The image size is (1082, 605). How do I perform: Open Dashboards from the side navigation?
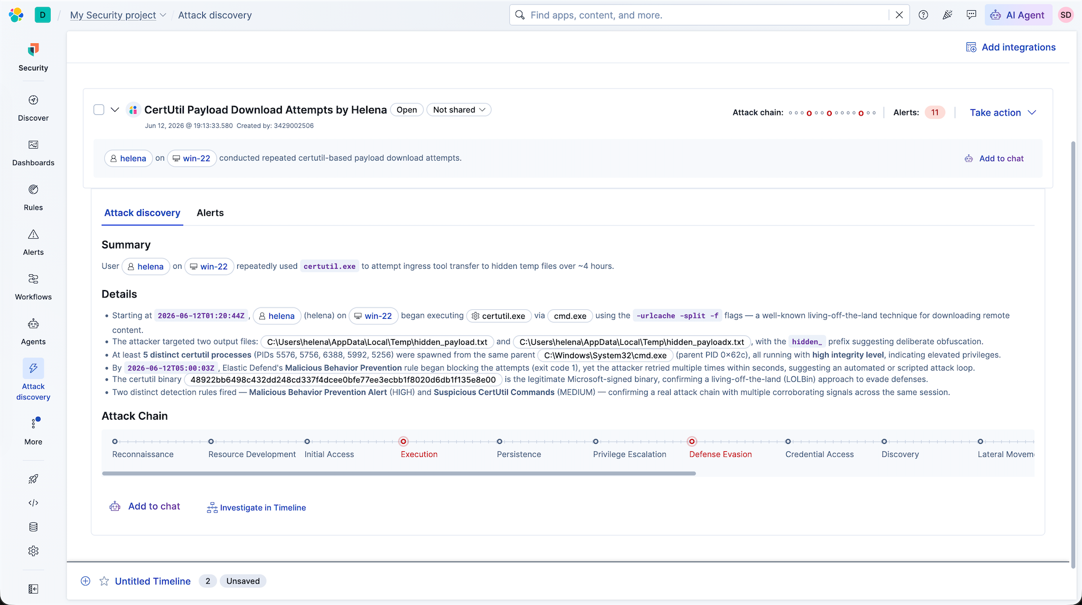[33, 153]
